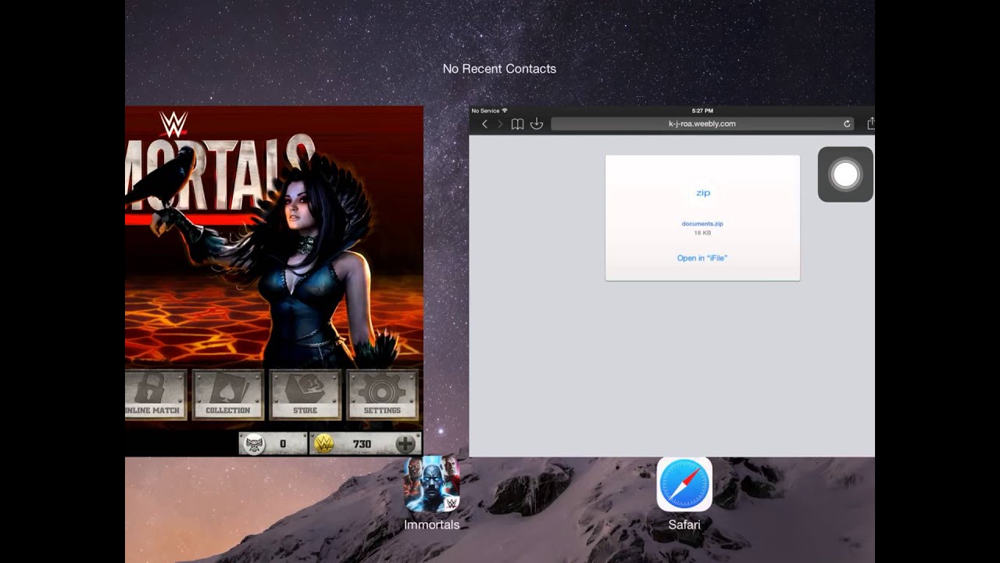Tap the No Recent Contacts text
1000x563 pixels.
point(499,69)
